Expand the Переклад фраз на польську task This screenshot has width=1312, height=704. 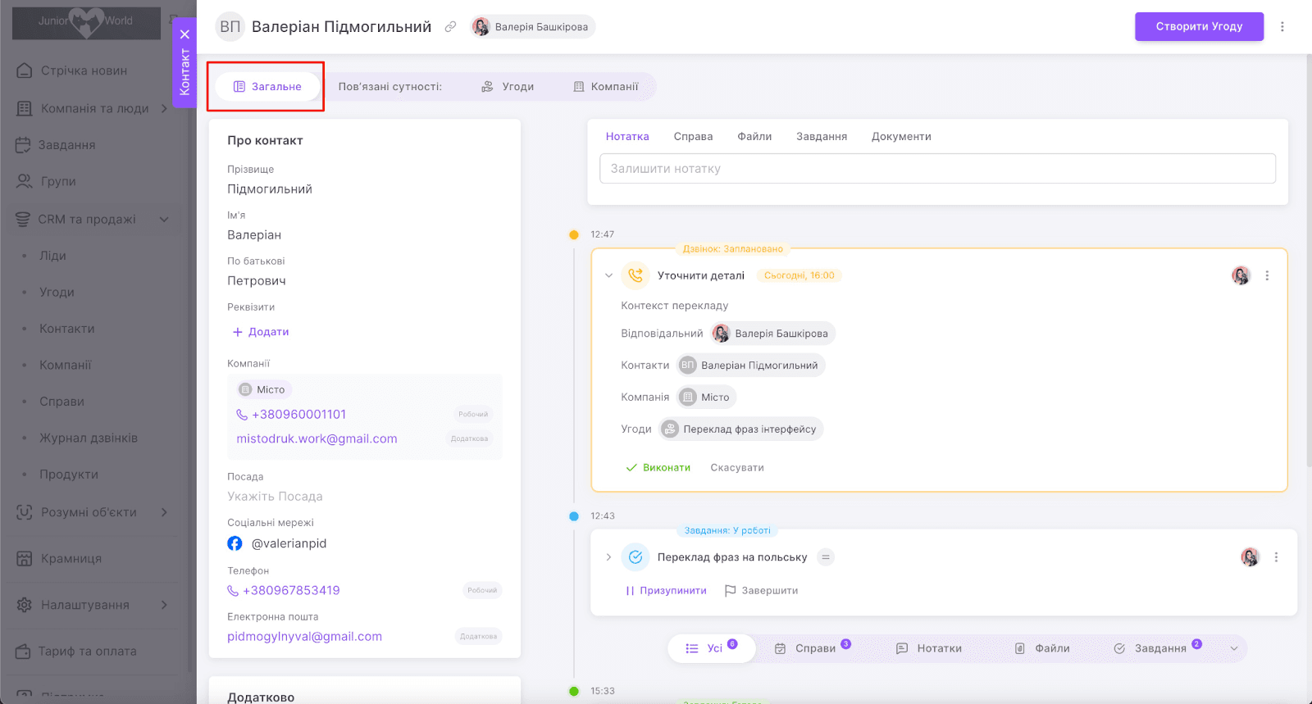608,557
